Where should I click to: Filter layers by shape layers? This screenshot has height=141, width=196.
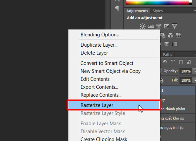coord(181,62)
